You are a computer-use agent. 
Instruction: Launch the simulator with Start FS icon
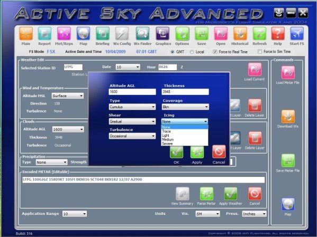click(x=296, y=34)
